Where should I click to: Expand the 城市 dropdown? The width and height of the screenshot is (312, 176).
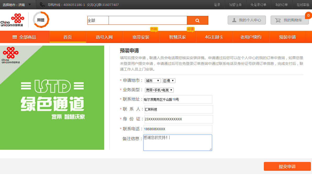click(153, 81)
